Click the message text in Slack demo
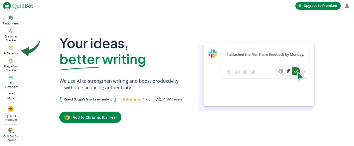The image size is (354, 146). point(265,55)
